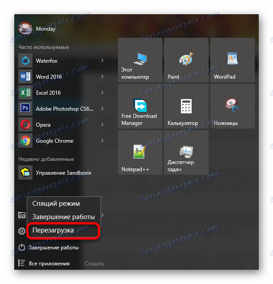Screen dimensions: 273x284
Task: Expand Waterfox jump list arrow
Action: [x=102, y=60]
